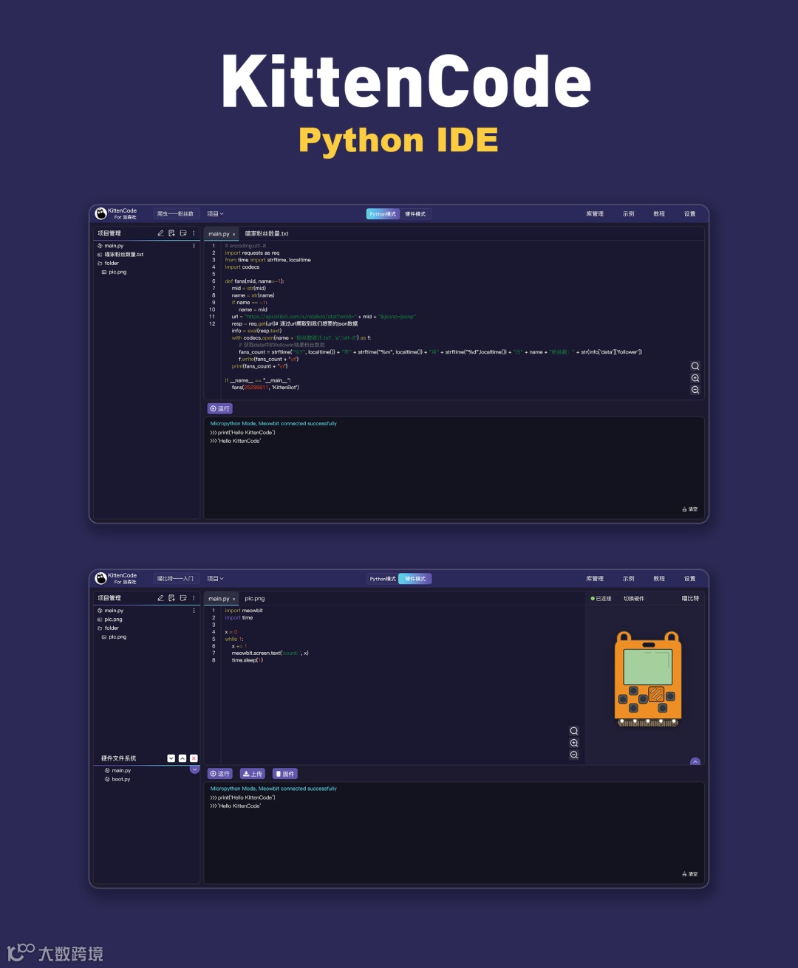Click the KittenCode cat logo in the 爬虫 window

coord(101,213)
